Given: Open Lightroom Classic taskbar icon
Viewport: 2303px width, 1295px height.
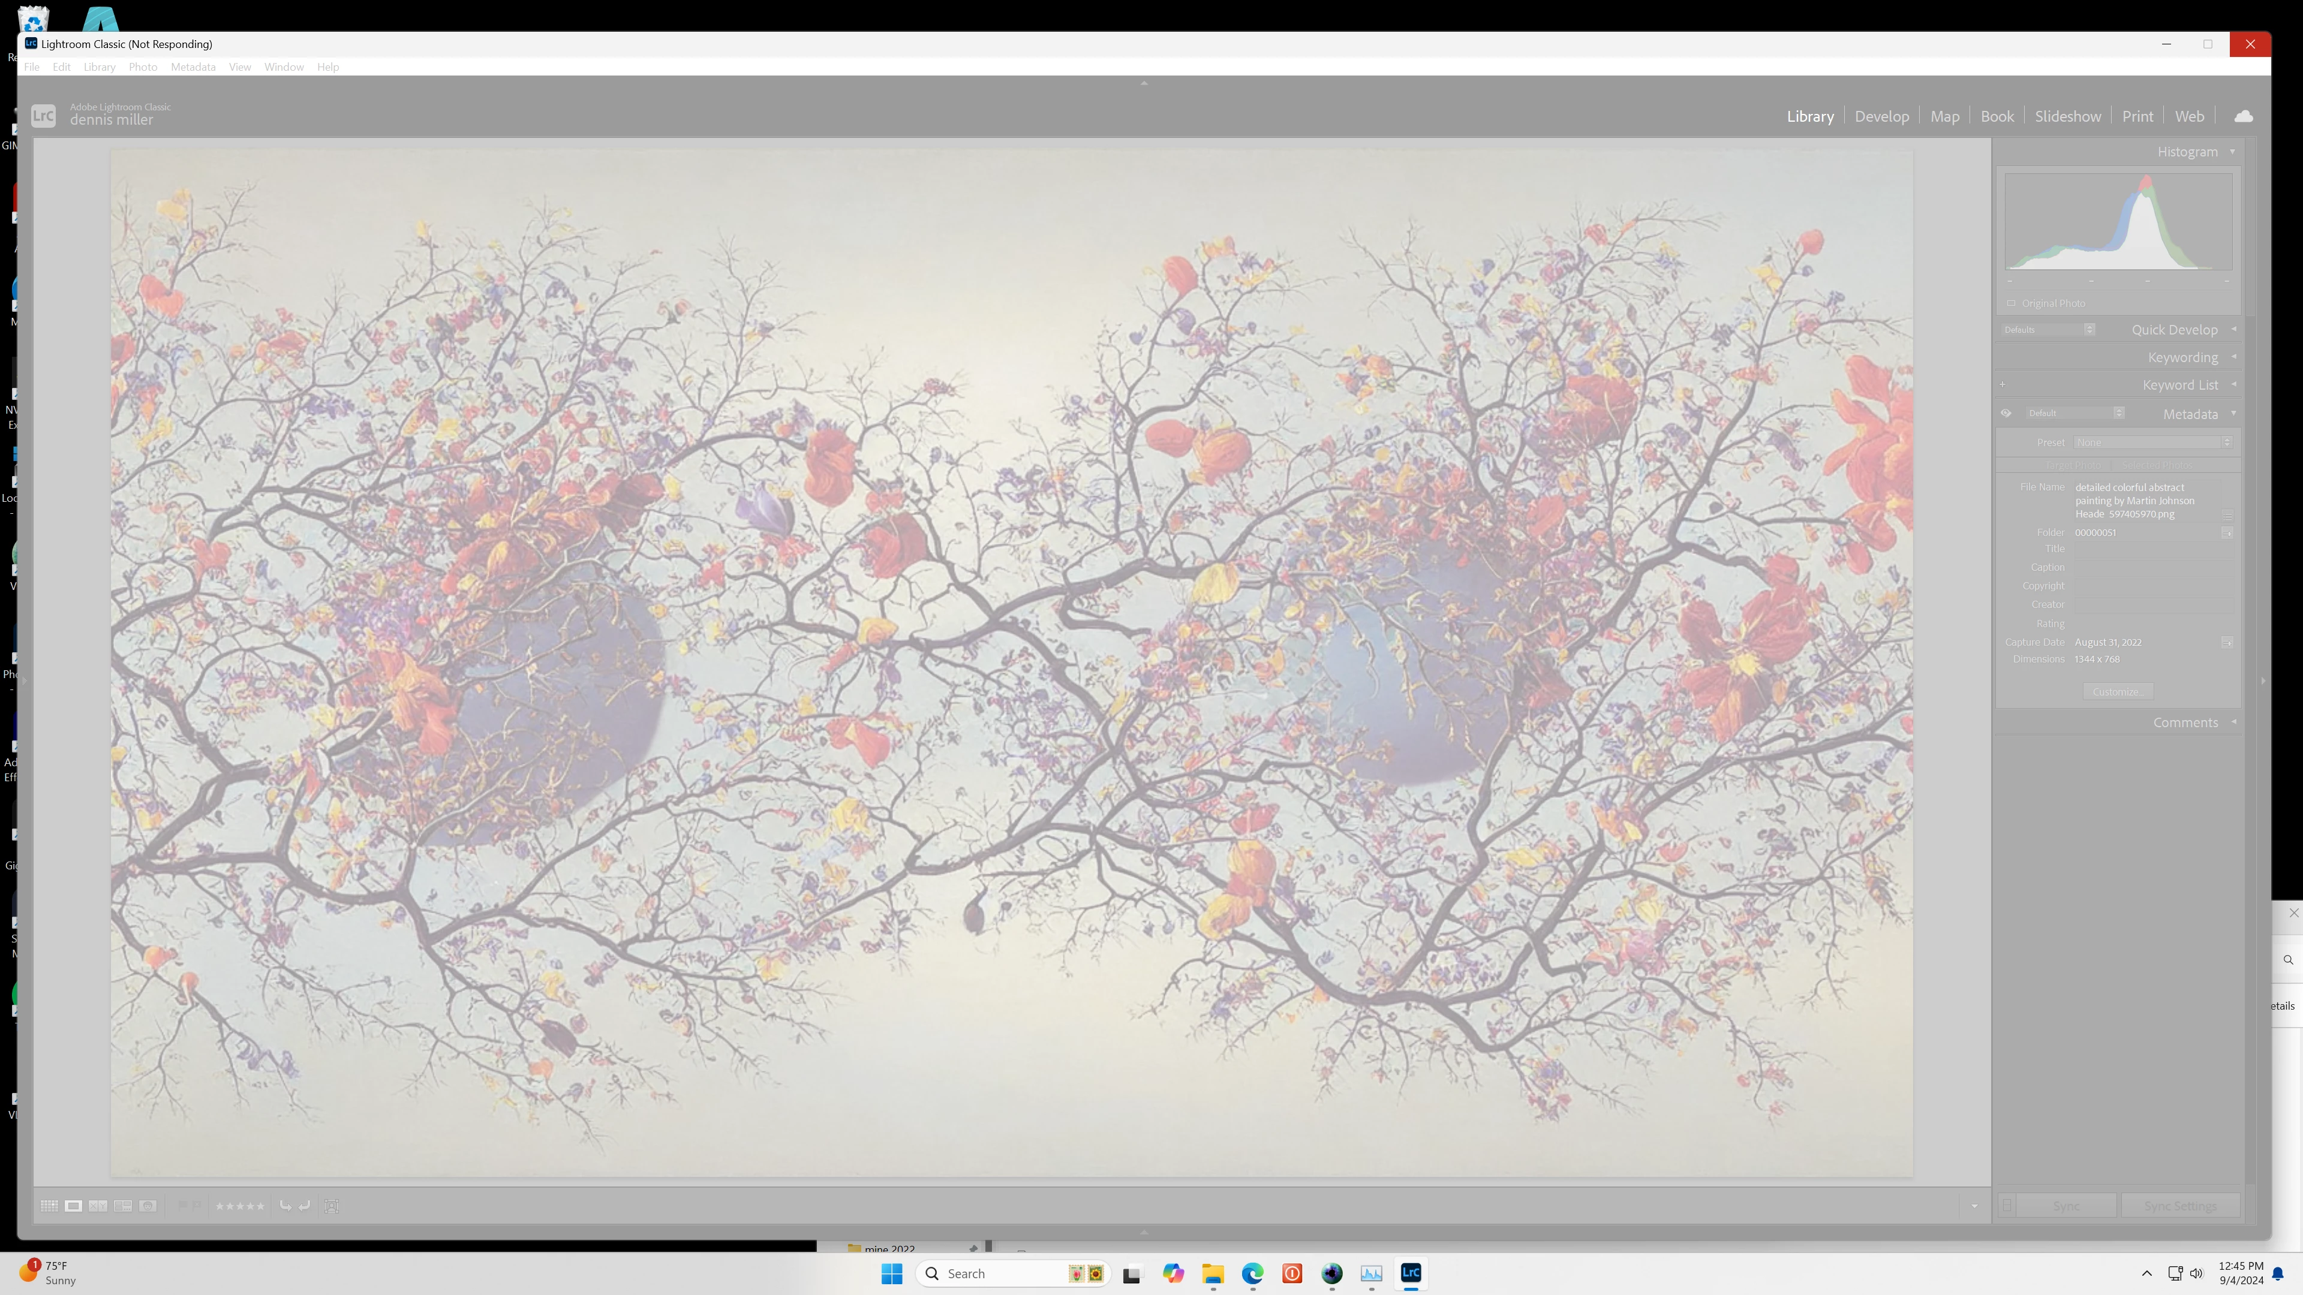Looking at the screenshot, I should (x=1411, y=1273).
